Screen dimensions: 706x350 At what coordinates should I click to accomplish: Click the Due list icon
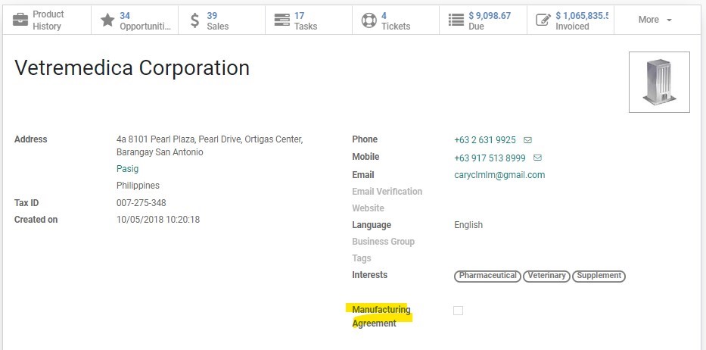456,20
